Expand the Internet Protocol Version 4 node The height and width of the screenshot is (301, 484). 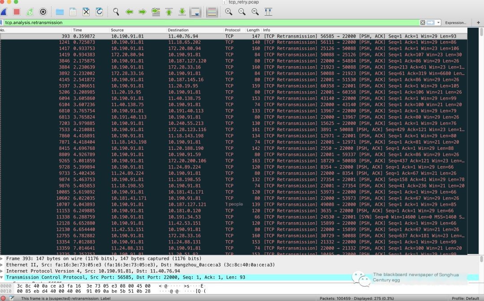pyautogui.click(x=2, y=271)
